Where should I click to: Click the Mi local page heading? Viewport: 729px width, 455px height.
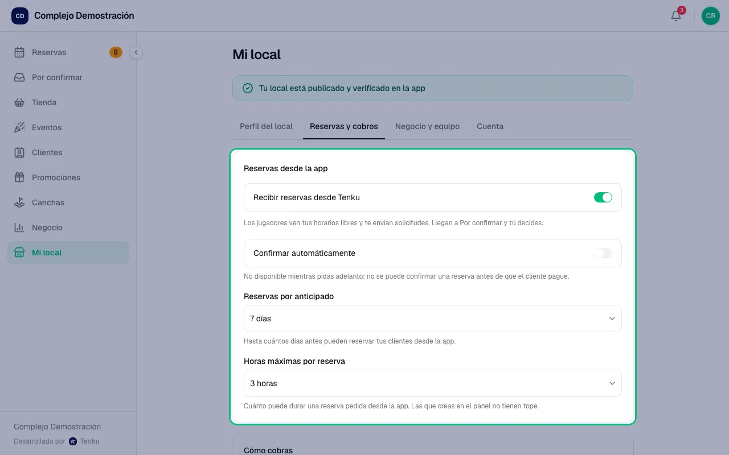coord(257,55)
